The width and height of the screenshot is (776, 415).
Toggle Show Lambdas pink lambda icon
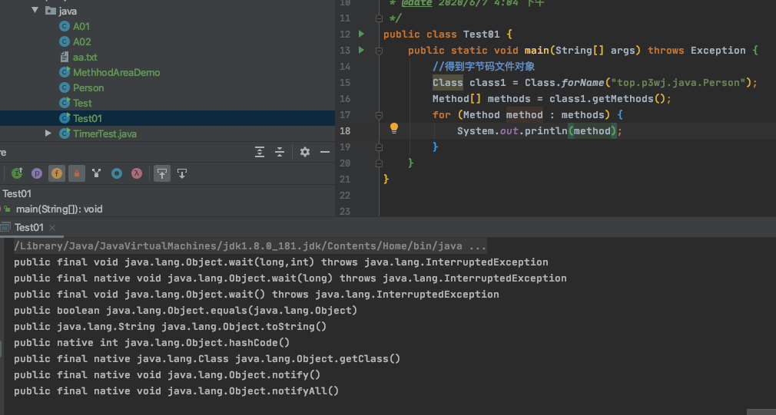click(137, 173)
